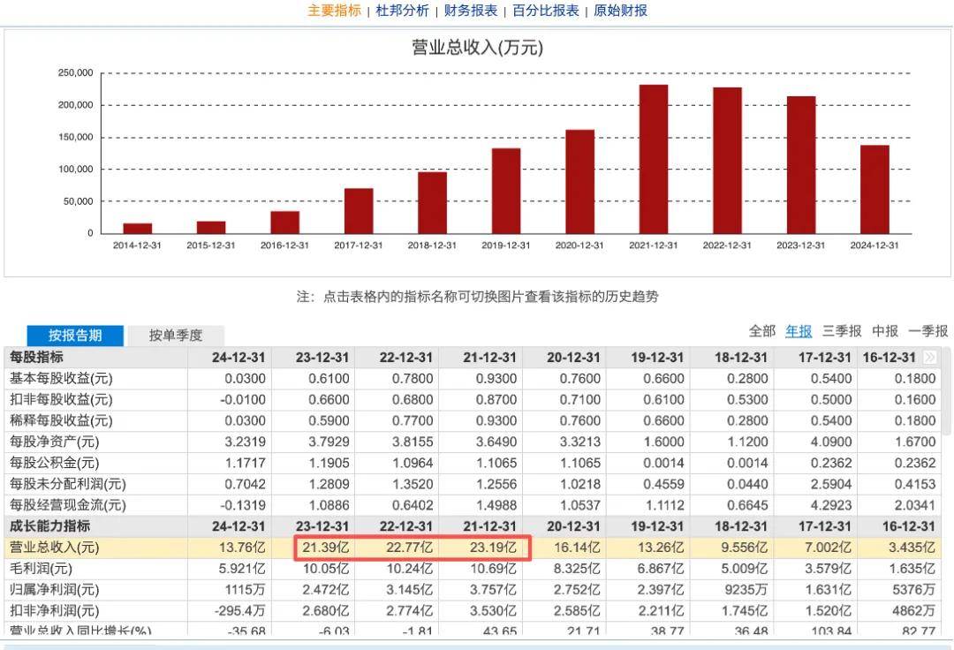Switch to the 财务报表 tab

(x=470, y=11)
